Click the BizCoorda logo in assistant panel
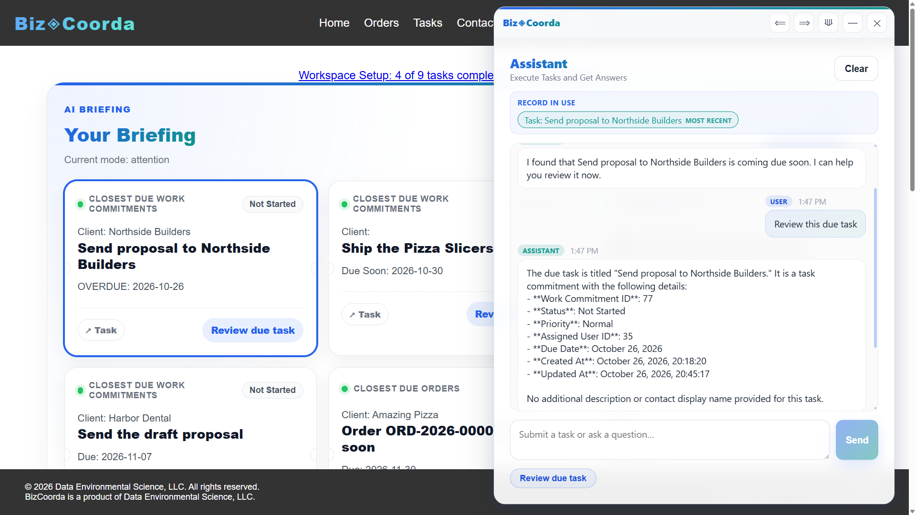 coord(531,23)
